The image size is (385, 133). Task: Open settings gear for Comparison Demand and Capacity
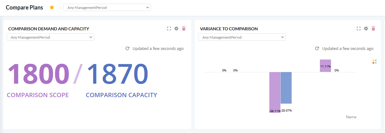point(176,28)
